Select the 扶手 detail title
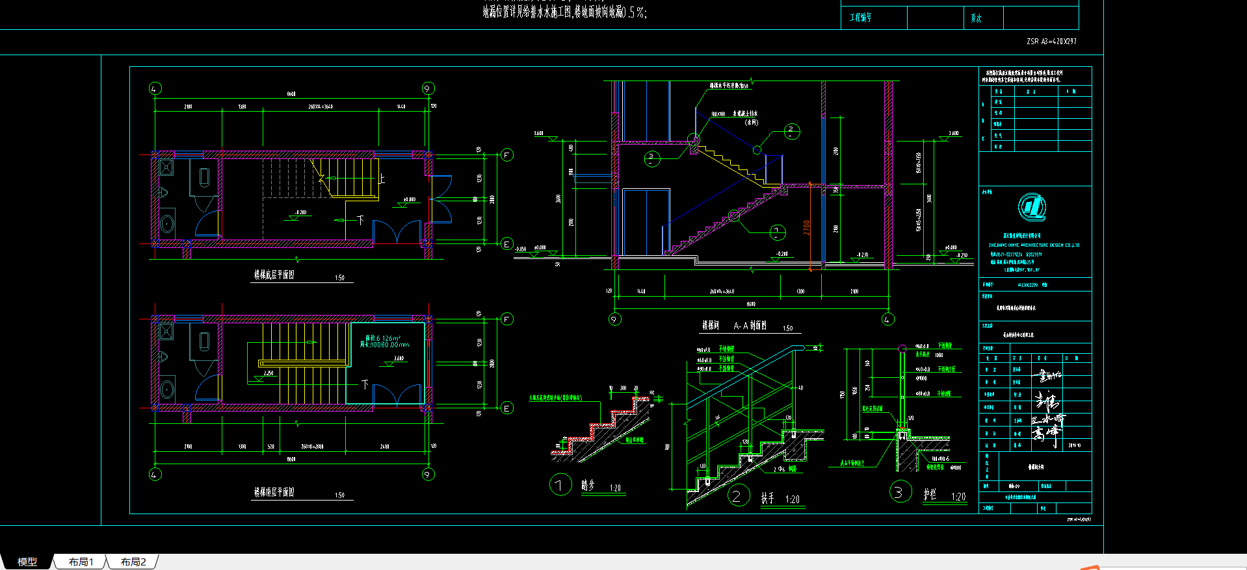 (x=768, y=498)
